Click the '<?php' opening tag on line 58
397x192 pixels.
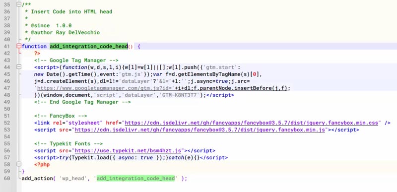[x=42, y=165]
